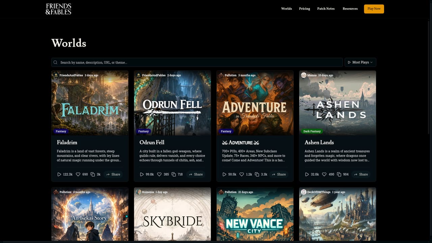Click copy icon on Adventure card
432x243 pixels.
pos(257,174)
